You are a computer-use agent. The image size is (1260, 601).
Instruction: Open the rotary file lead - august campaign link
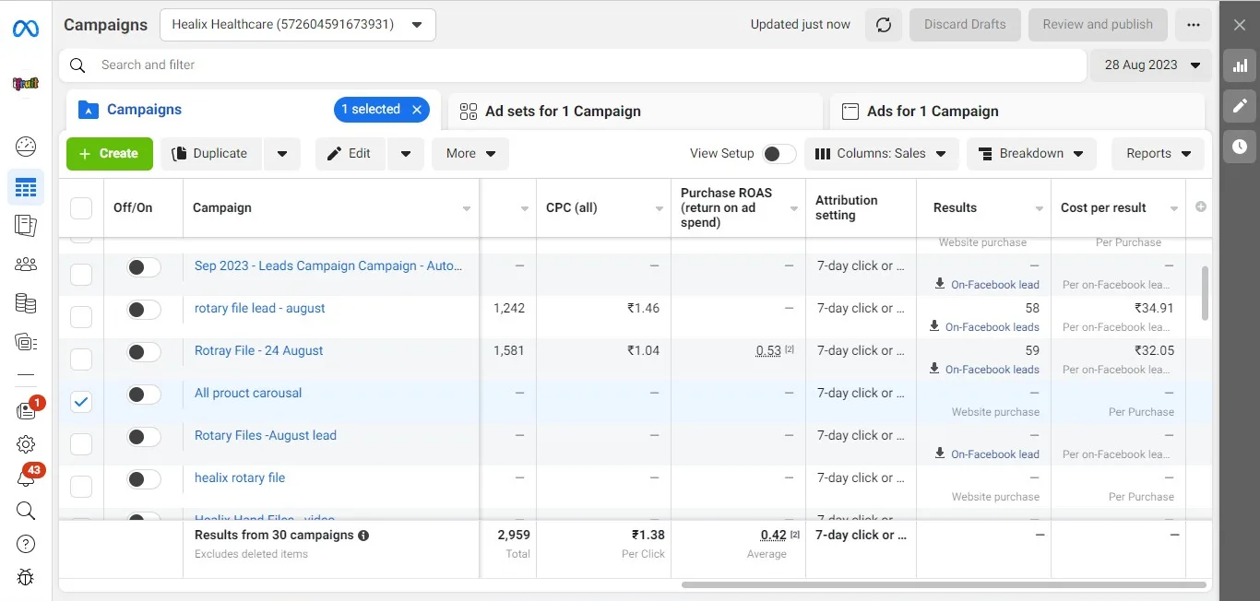click(x=260, y=309)
